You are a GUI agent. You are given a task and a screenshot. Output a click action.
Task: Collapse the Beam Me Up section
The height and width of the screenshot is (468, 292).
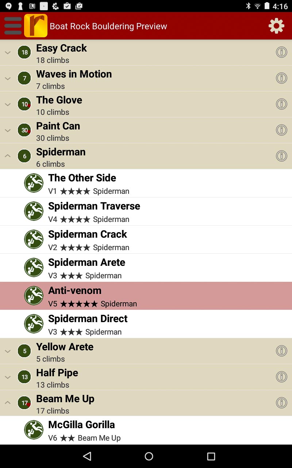tap(8, 403)
